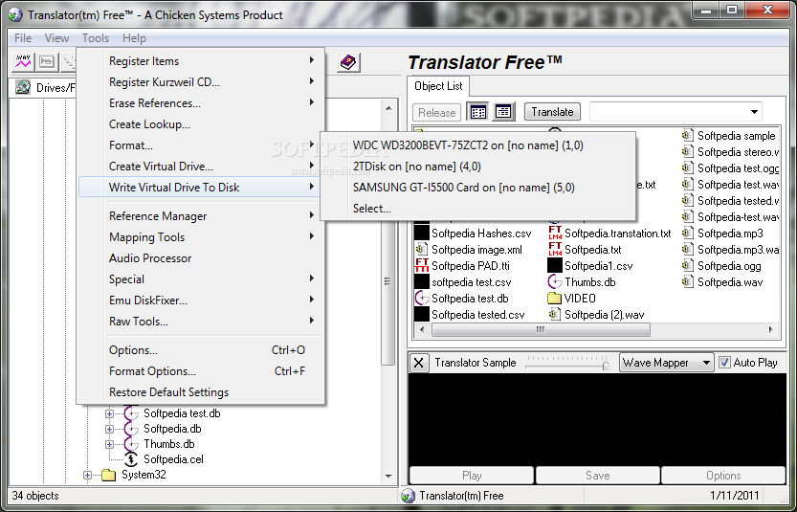Adjust the Translator Sample volume slider
The width and height of the screenshot is (797, 512).
pos(606,365)
